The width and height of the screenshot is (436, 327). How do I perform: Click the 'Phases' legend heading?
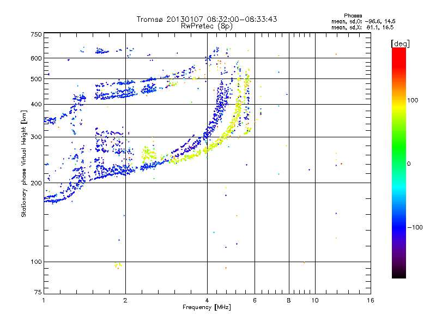tap(353, 16)
